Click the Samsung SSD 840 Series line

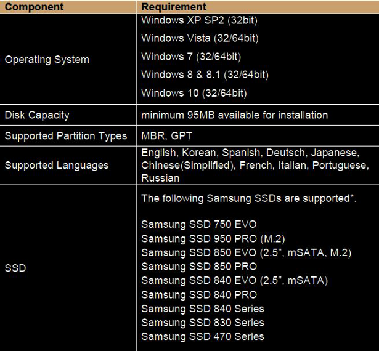(202, 309)
